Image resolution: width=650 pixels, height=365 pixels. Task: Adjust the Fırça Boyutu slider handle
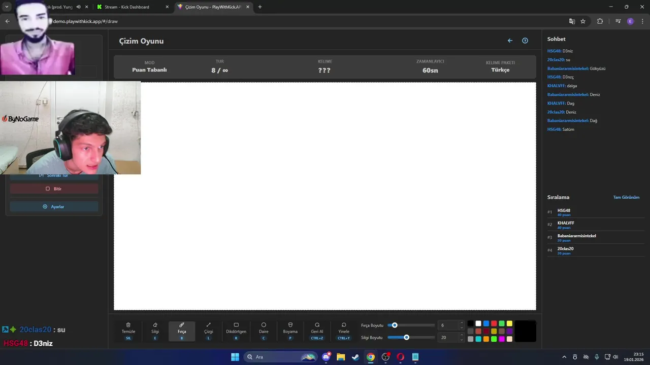tap(395, 325)
